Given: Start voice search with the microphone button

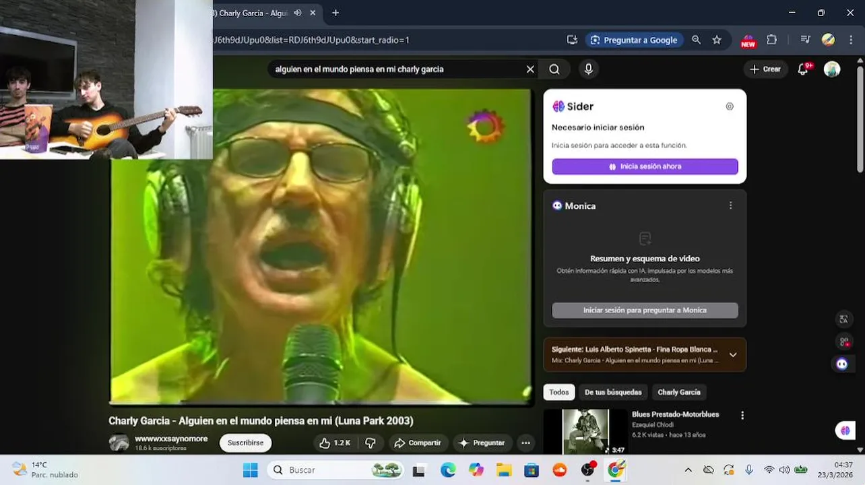Looking at the screenshot, I should point(589,69).
